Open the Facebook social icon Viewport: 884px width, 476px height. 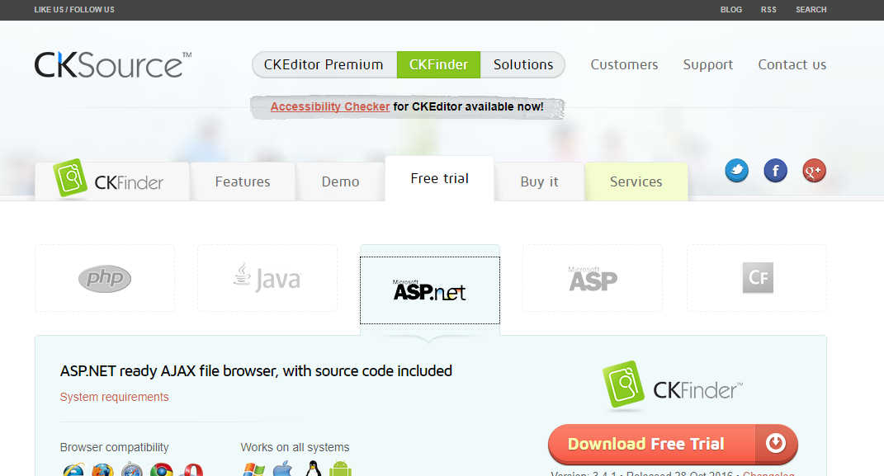tap(775, 171)
